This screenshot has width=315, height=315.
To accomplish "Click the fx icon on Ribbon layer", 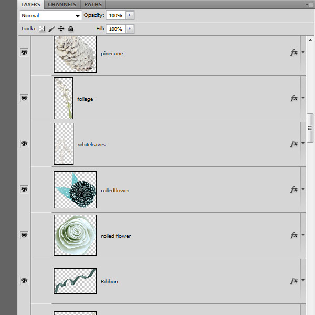I will (294, 280).
